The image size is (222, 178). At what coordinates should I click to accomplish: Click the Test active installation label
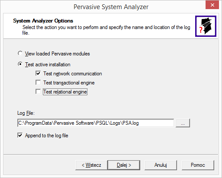(48, 65)
